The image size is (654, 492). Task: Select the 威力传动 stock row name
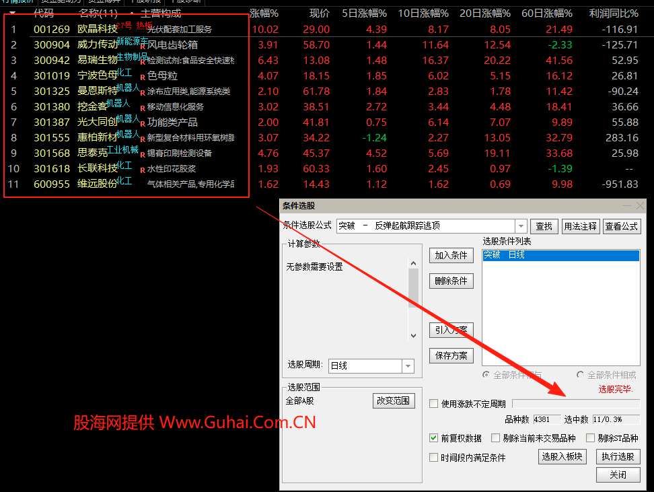98,44
